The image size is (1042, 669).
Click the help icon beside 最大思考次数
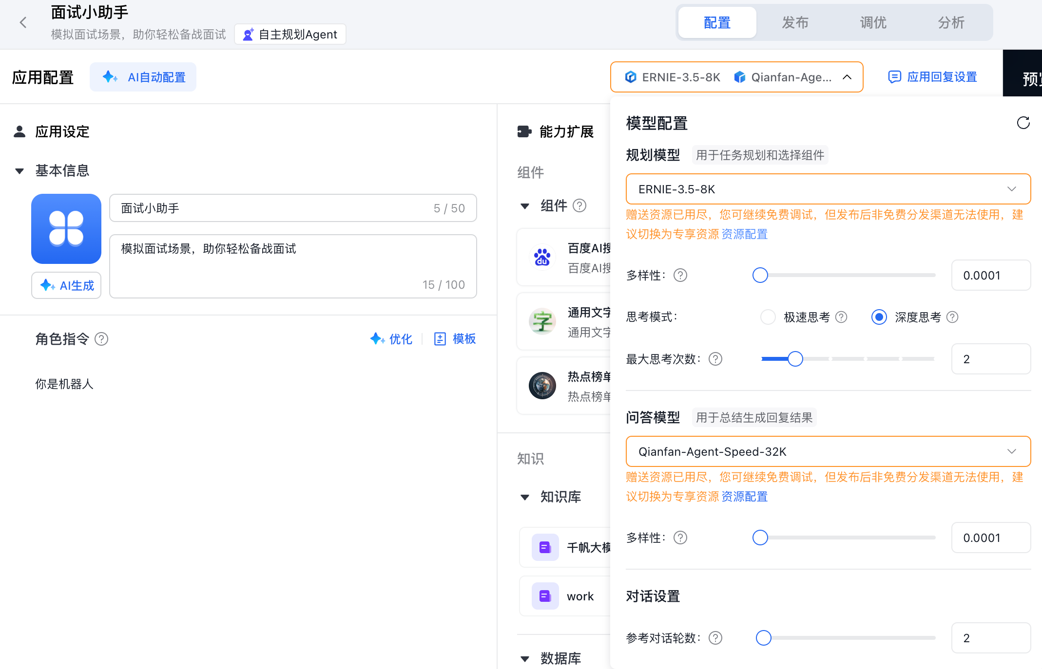[715, 359]
